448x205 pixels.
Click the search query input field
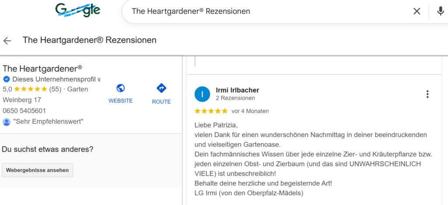click(269, 11)
